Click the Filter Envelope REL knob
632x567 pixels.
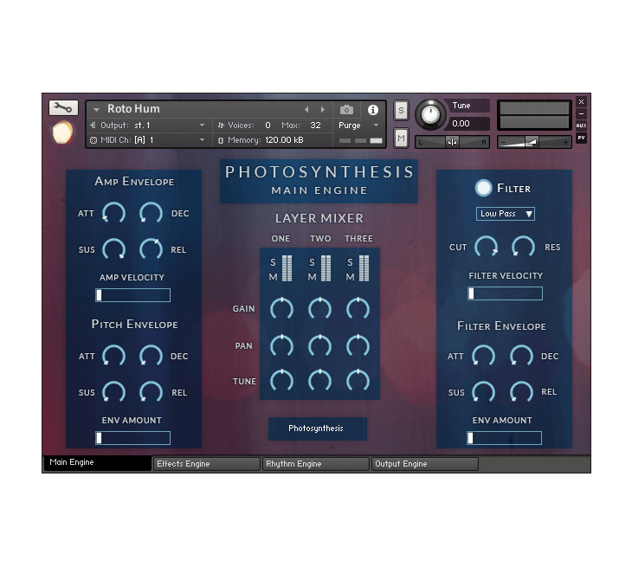[x=521, y=392]
